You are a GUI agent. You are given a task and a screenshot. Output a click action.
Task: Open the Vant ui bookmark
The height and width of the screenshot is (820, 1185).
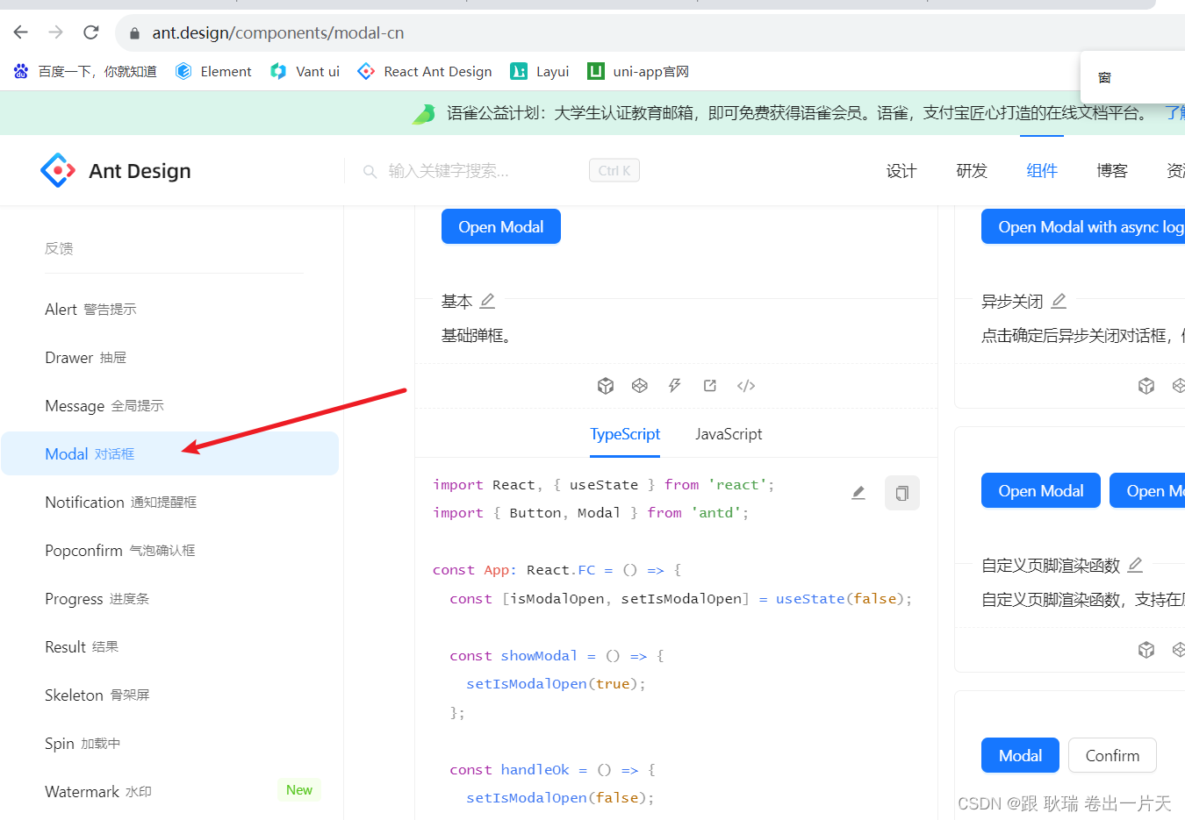click(x=305, y=71)
